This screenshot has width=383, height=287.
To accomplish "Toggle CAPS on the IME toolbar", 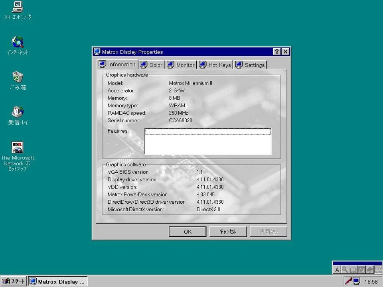I will pos(378,267).
